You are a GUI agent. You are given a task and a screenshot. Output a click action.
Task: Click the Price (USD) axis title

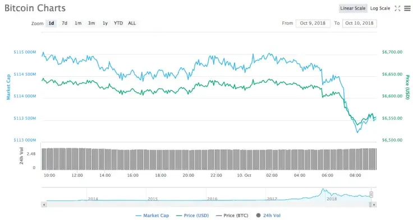407,87
